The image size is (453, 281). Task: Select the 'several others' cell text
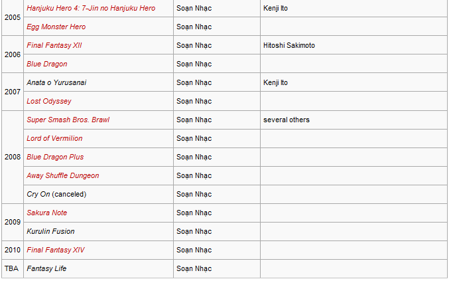pyautogui.click(x=287, y=120)
